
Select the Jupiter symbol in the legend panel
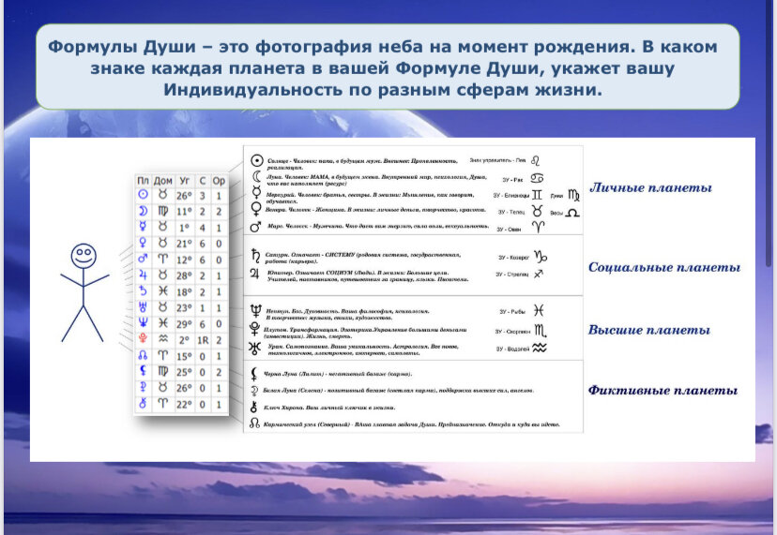click(254, 274)
